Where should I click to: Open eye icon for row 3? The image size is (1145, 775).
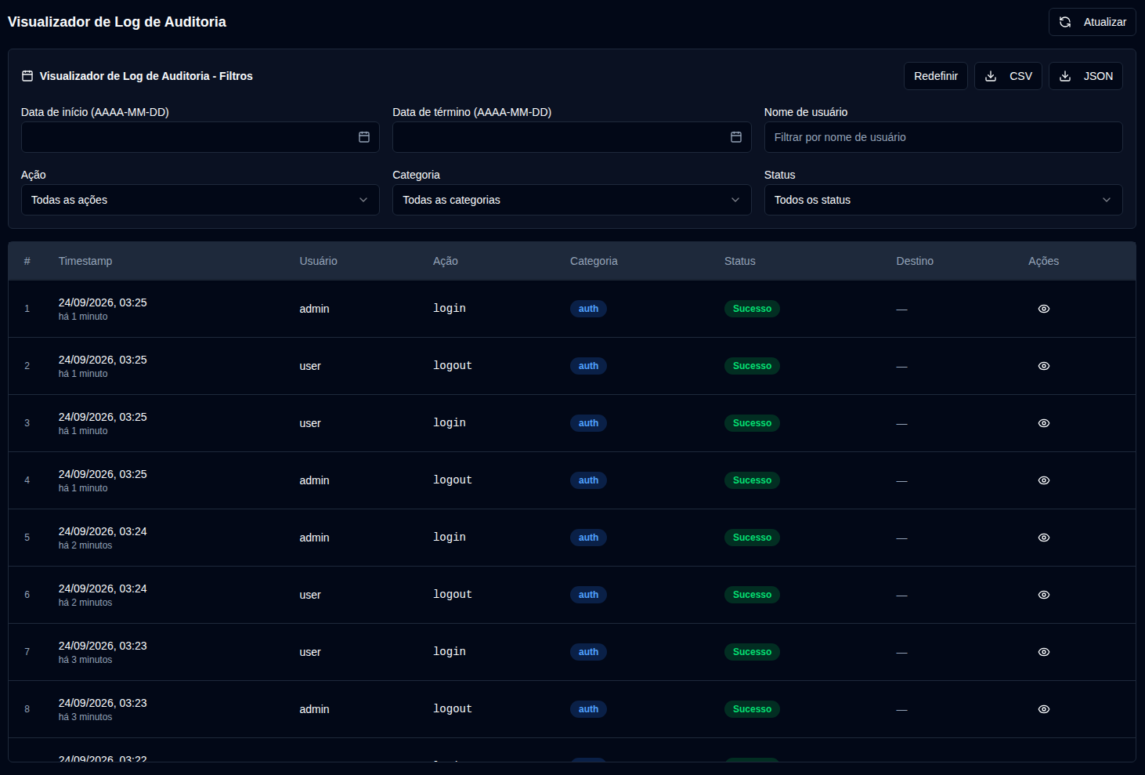pyautogui.click(x=1043, y=423)
